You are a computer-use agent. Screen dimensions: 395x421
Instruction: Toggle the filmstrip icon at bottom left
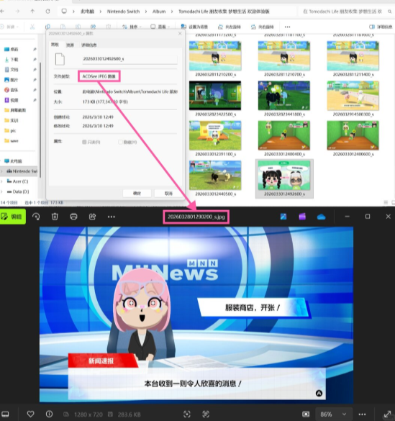[x=5, y=414]
